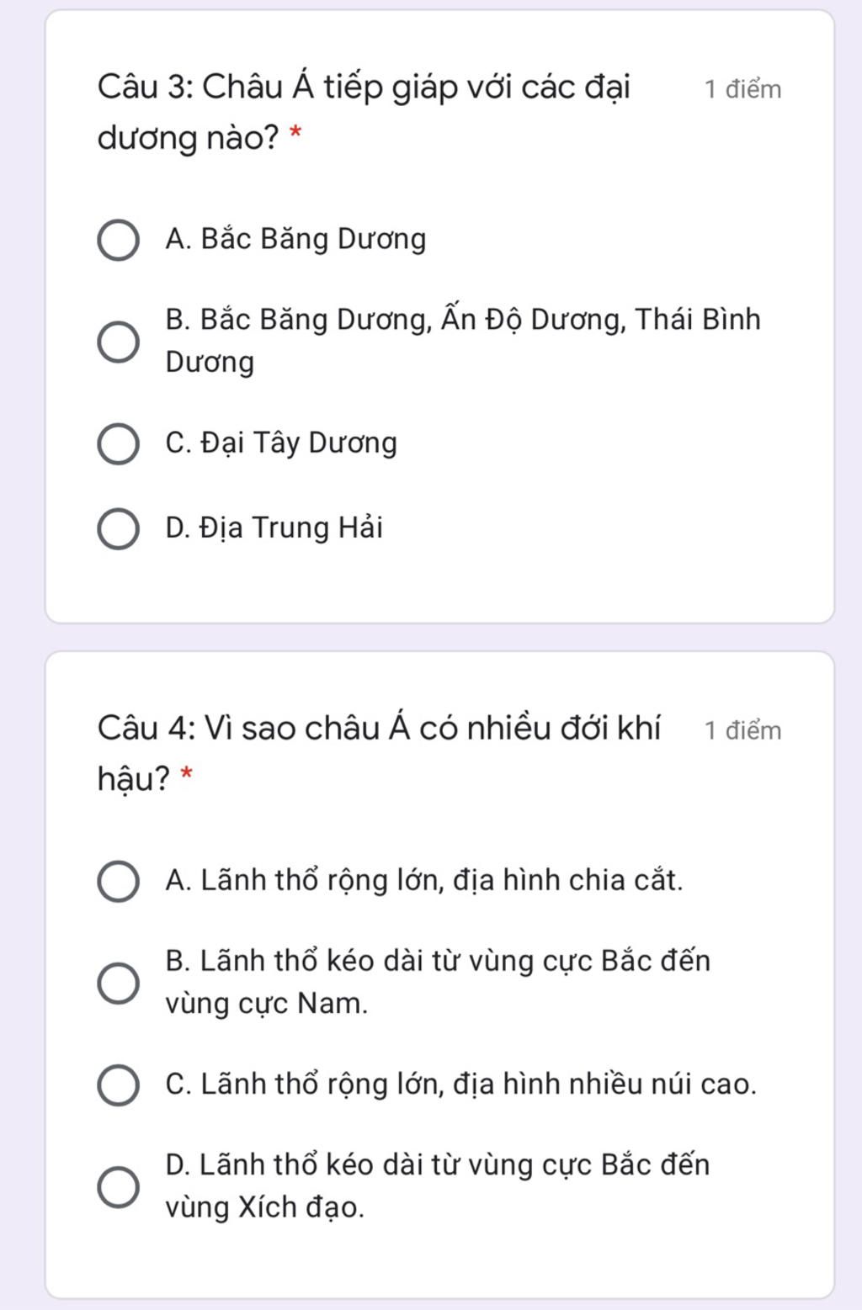Select Câu 4 option C nhiều núi cao
Viewport: 862px width, 1310px height.
coord(119,1085)
